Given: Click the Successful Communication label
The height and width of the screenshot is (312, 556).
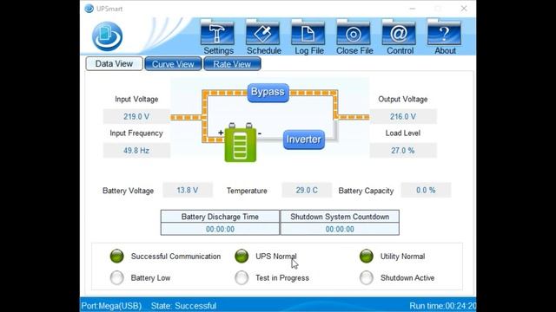Looking at the screenshot, I should click(175, 257).
